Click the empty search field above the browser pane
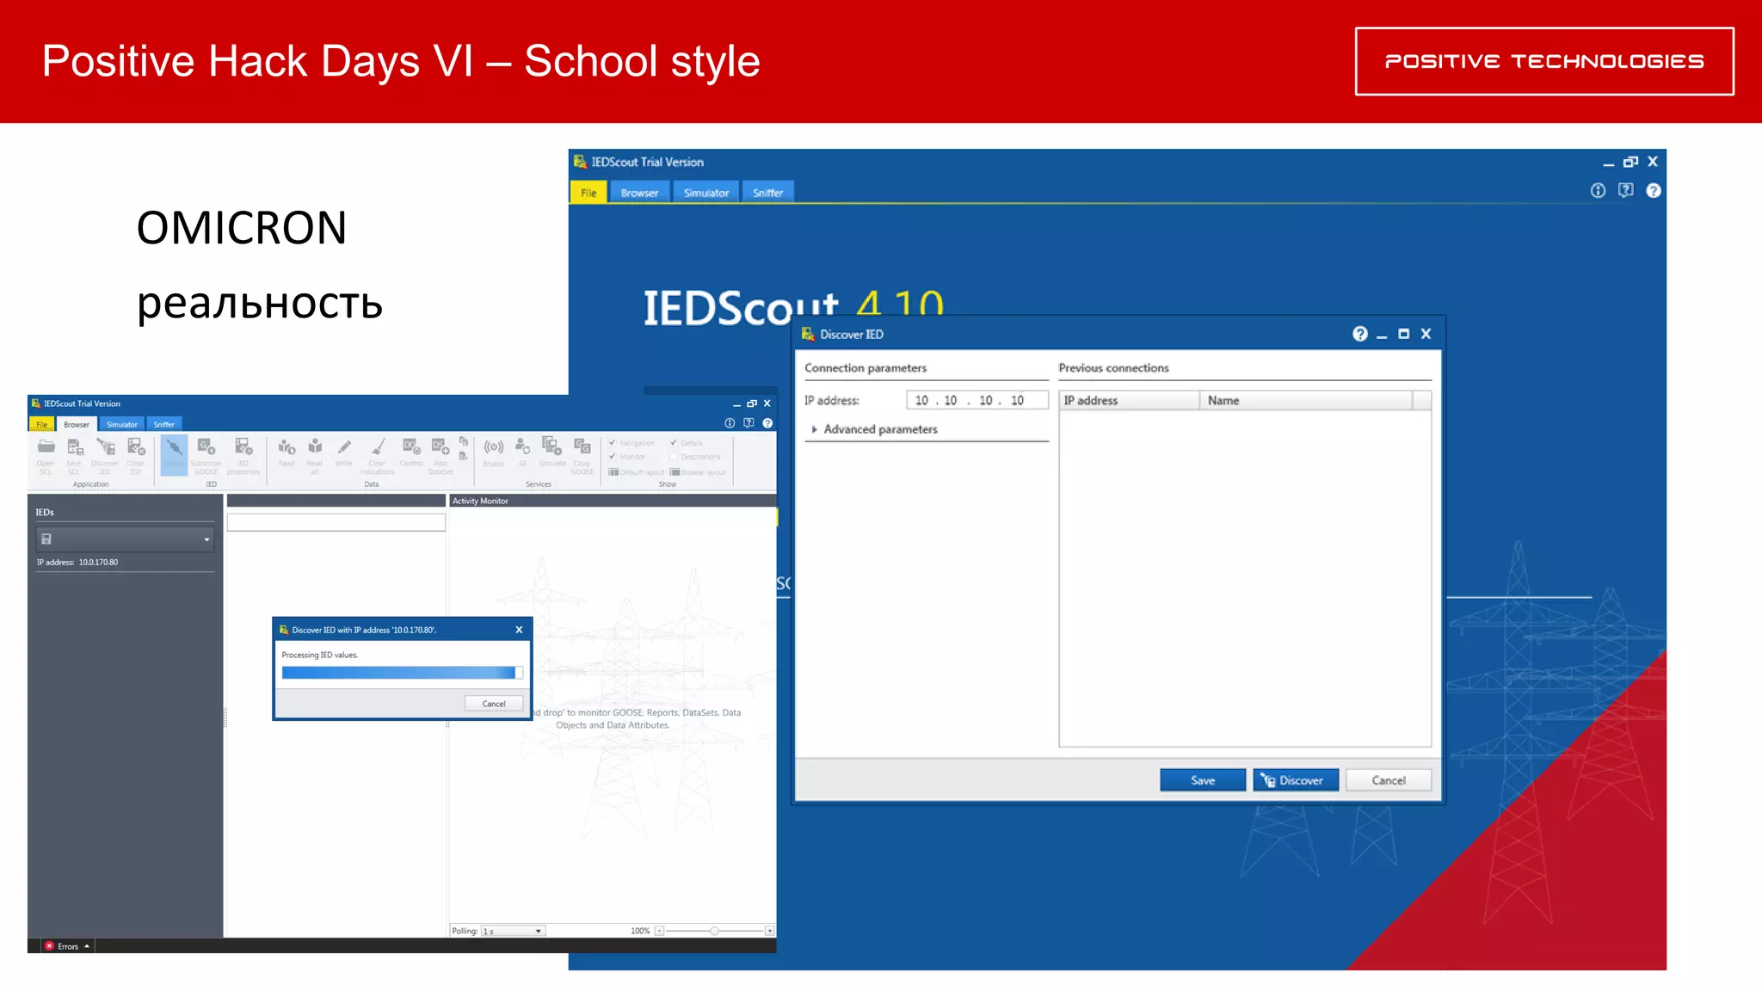 click(x=336, y=522)
